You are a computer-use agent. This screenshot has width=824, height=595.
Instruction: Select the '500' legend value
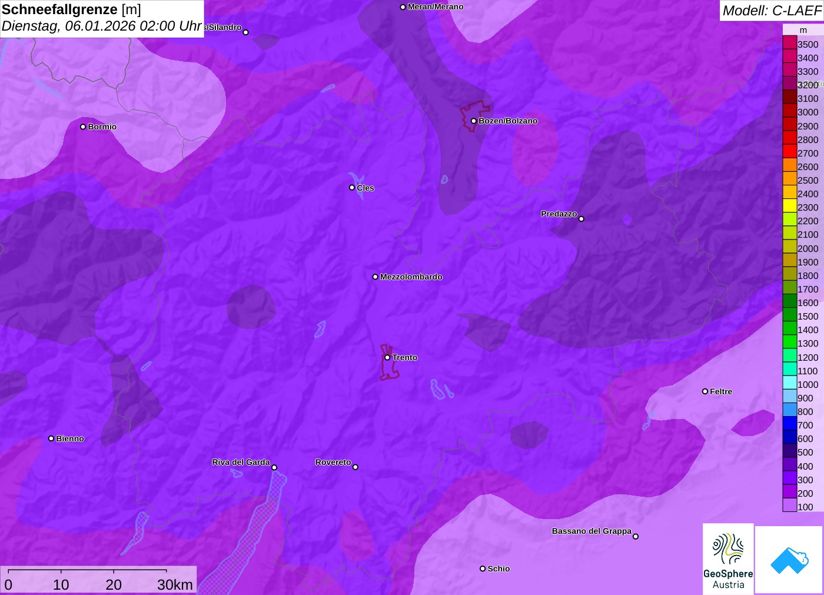[805, 453]
